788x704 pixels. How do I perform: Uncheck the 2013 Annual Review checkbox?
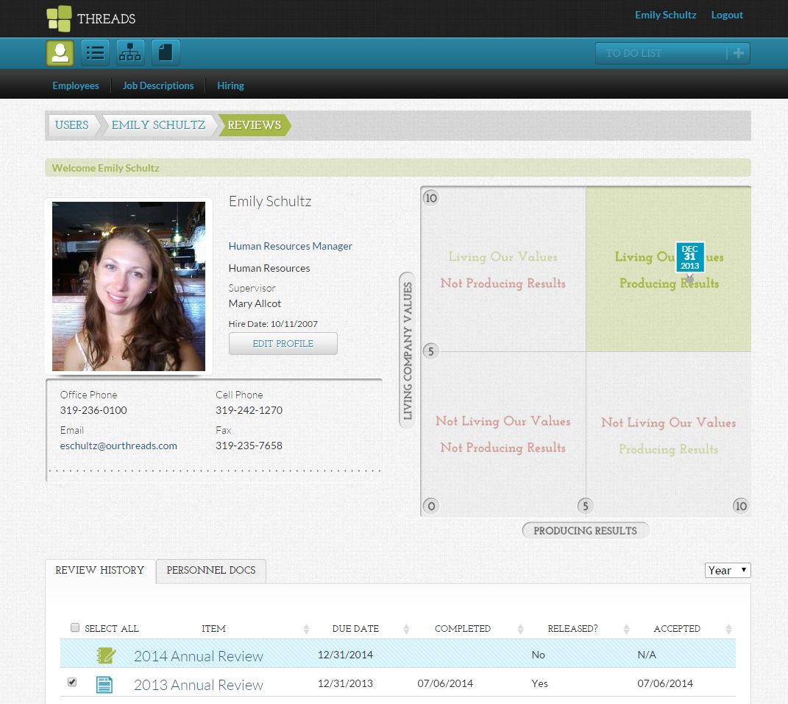[72, 683]
